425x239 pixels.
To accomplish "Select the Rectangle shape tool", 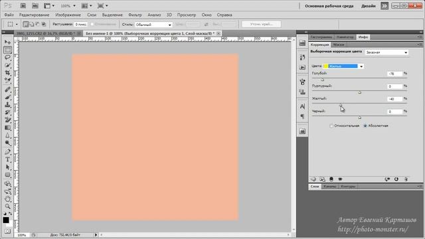I will (7, 175).
